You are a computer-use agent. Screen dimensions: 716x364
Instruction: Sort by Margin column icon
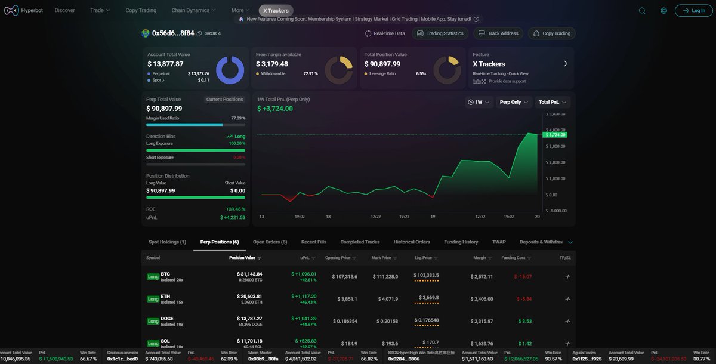(490, 258)
